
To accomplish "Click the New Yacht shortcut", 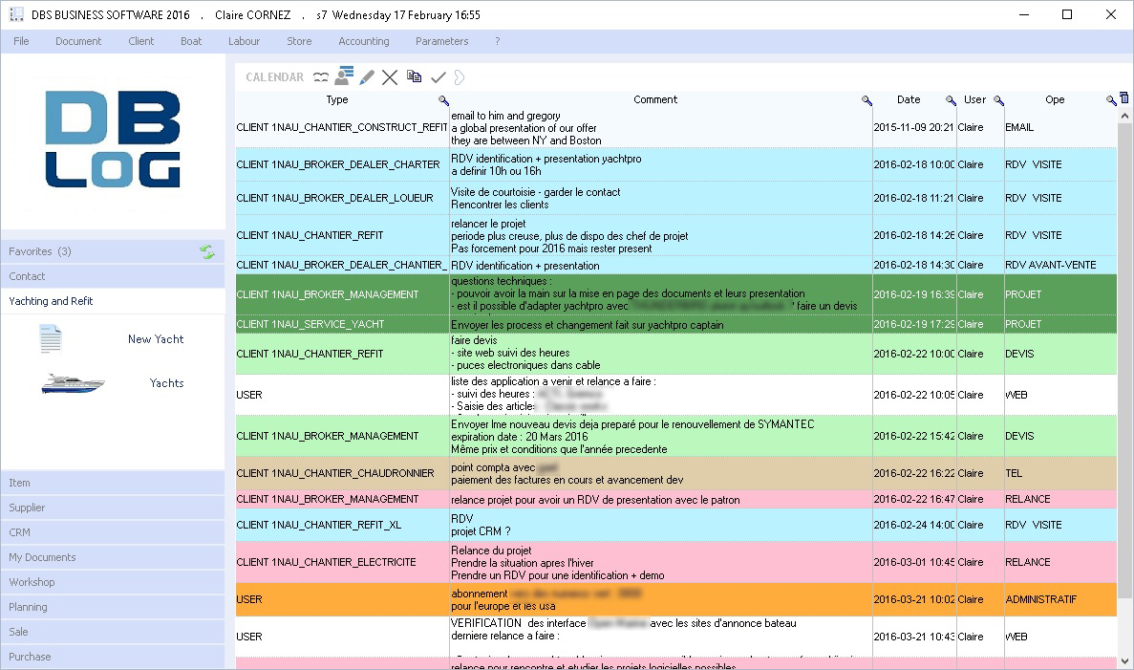I will pyautogui.click(x=156, y=339).
